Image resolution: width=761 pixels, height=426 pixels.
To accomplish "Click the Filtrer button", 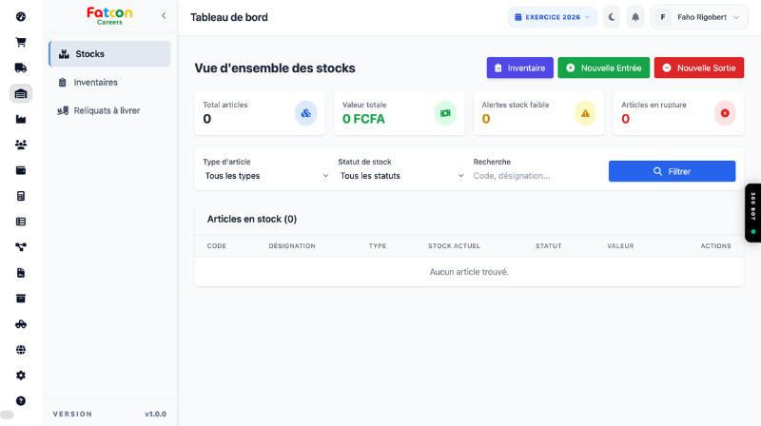I will point(672,171).
